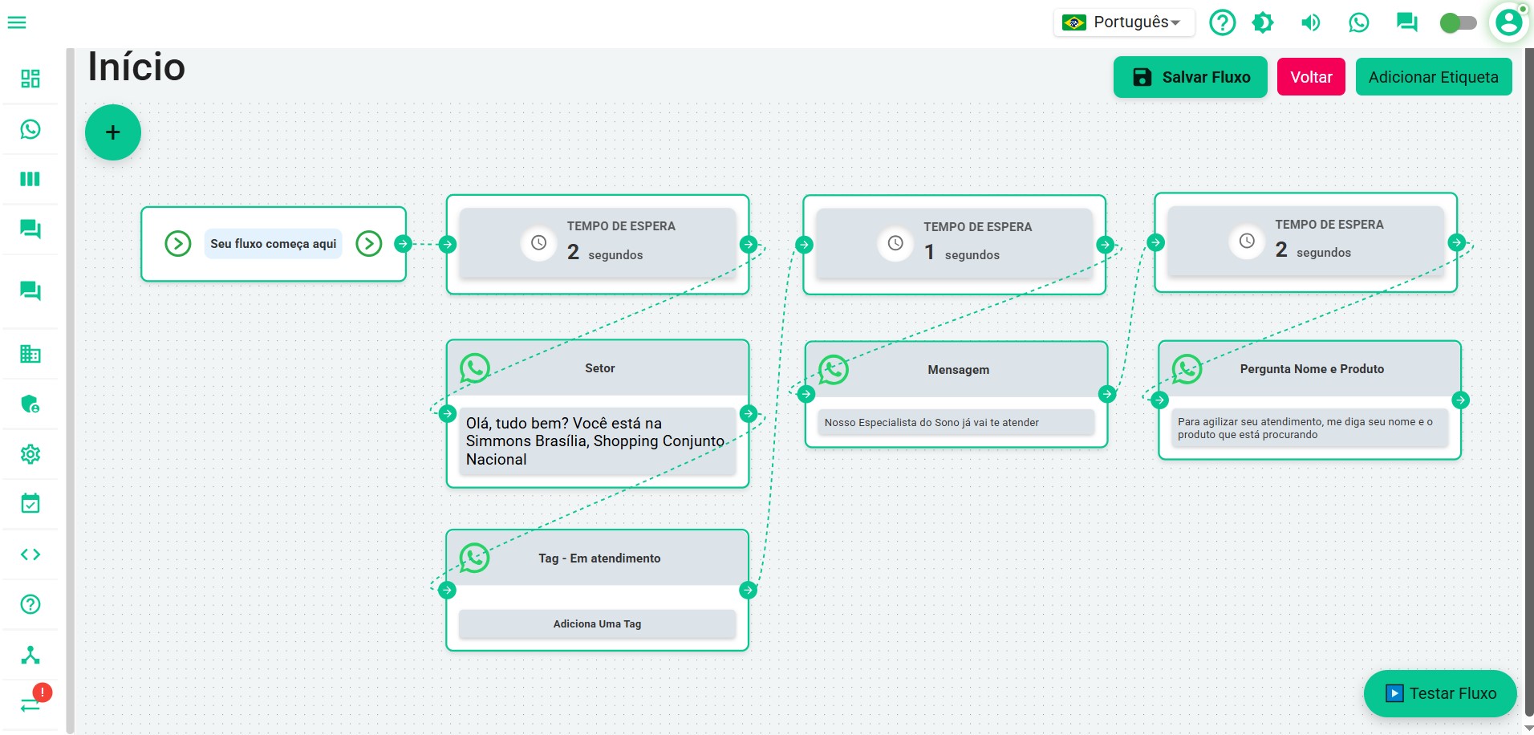
Task: Open the code brackets icon in sidebar
Action: [30, 554]
